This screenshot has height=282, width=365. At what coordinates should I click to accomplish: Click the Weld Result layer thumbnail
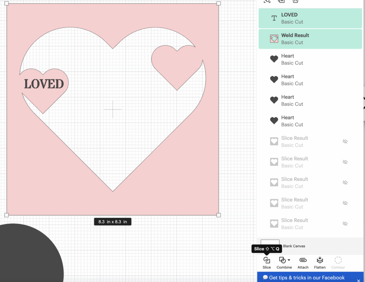click(x=274, y=38)
